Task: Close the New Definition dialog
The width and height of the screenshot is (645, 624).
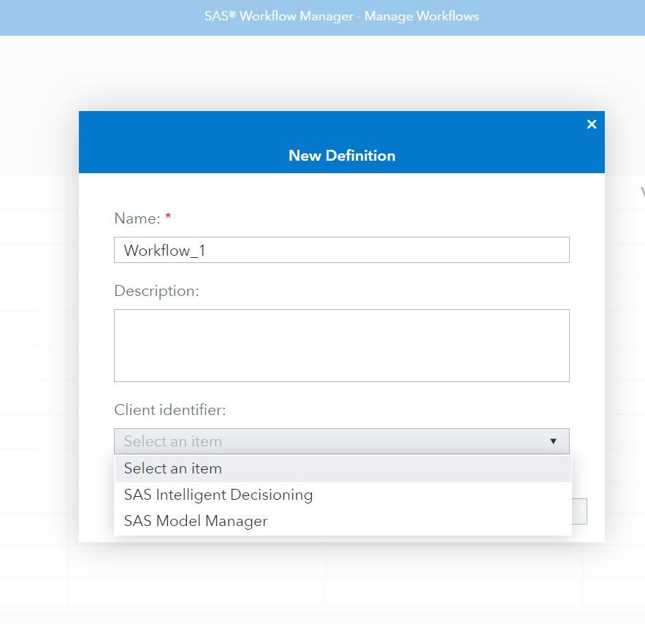Action: click(591, 124)
